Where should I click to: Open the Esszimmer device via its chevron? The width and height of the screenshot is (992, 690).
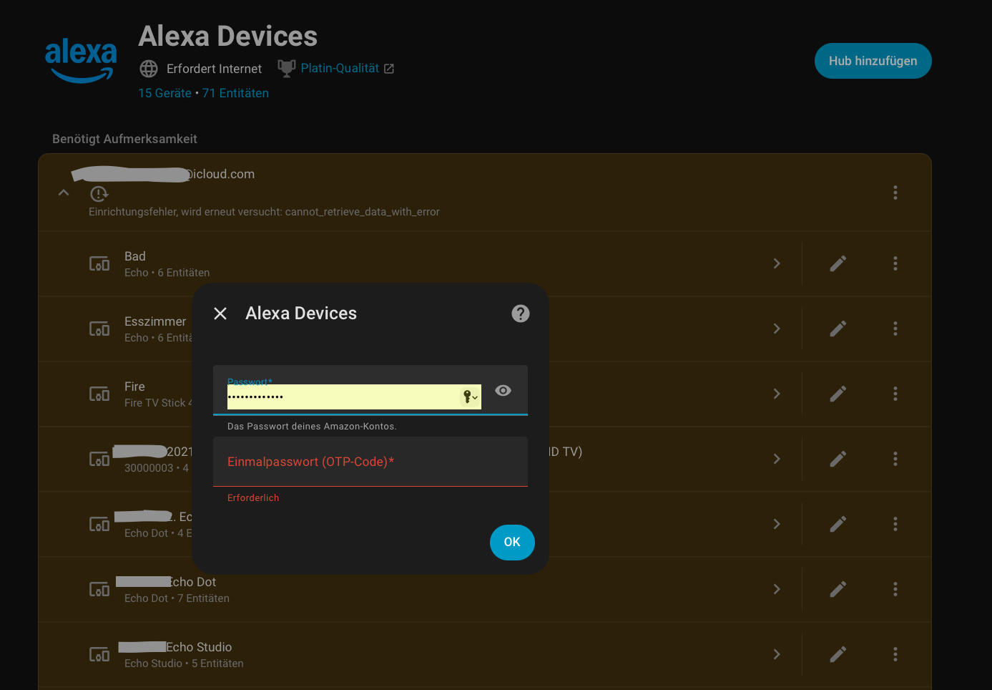pyautogui.click(x=777, y=329)
